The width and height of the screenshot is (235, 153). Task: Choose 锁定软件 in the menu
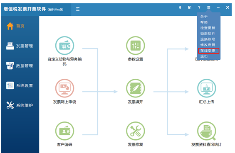(208, 34)
